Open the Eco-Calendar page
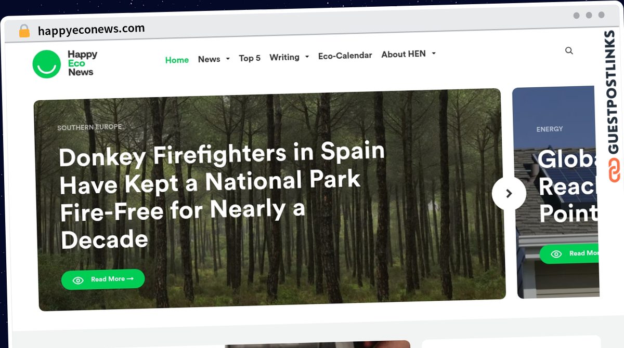 345,56
